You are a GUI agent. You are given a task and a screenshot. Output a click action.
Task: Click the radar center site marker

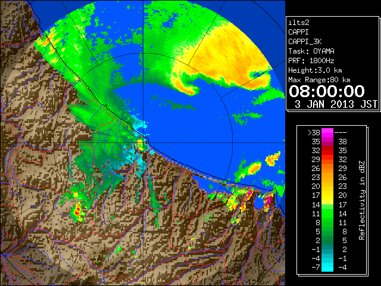(143, 143)
